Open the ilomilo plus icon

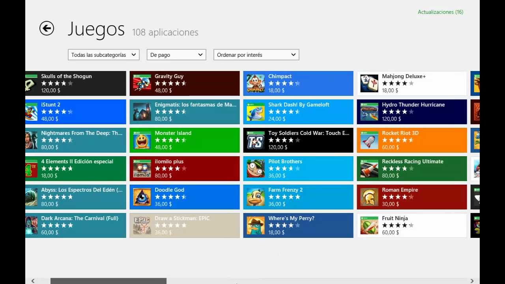142,168
